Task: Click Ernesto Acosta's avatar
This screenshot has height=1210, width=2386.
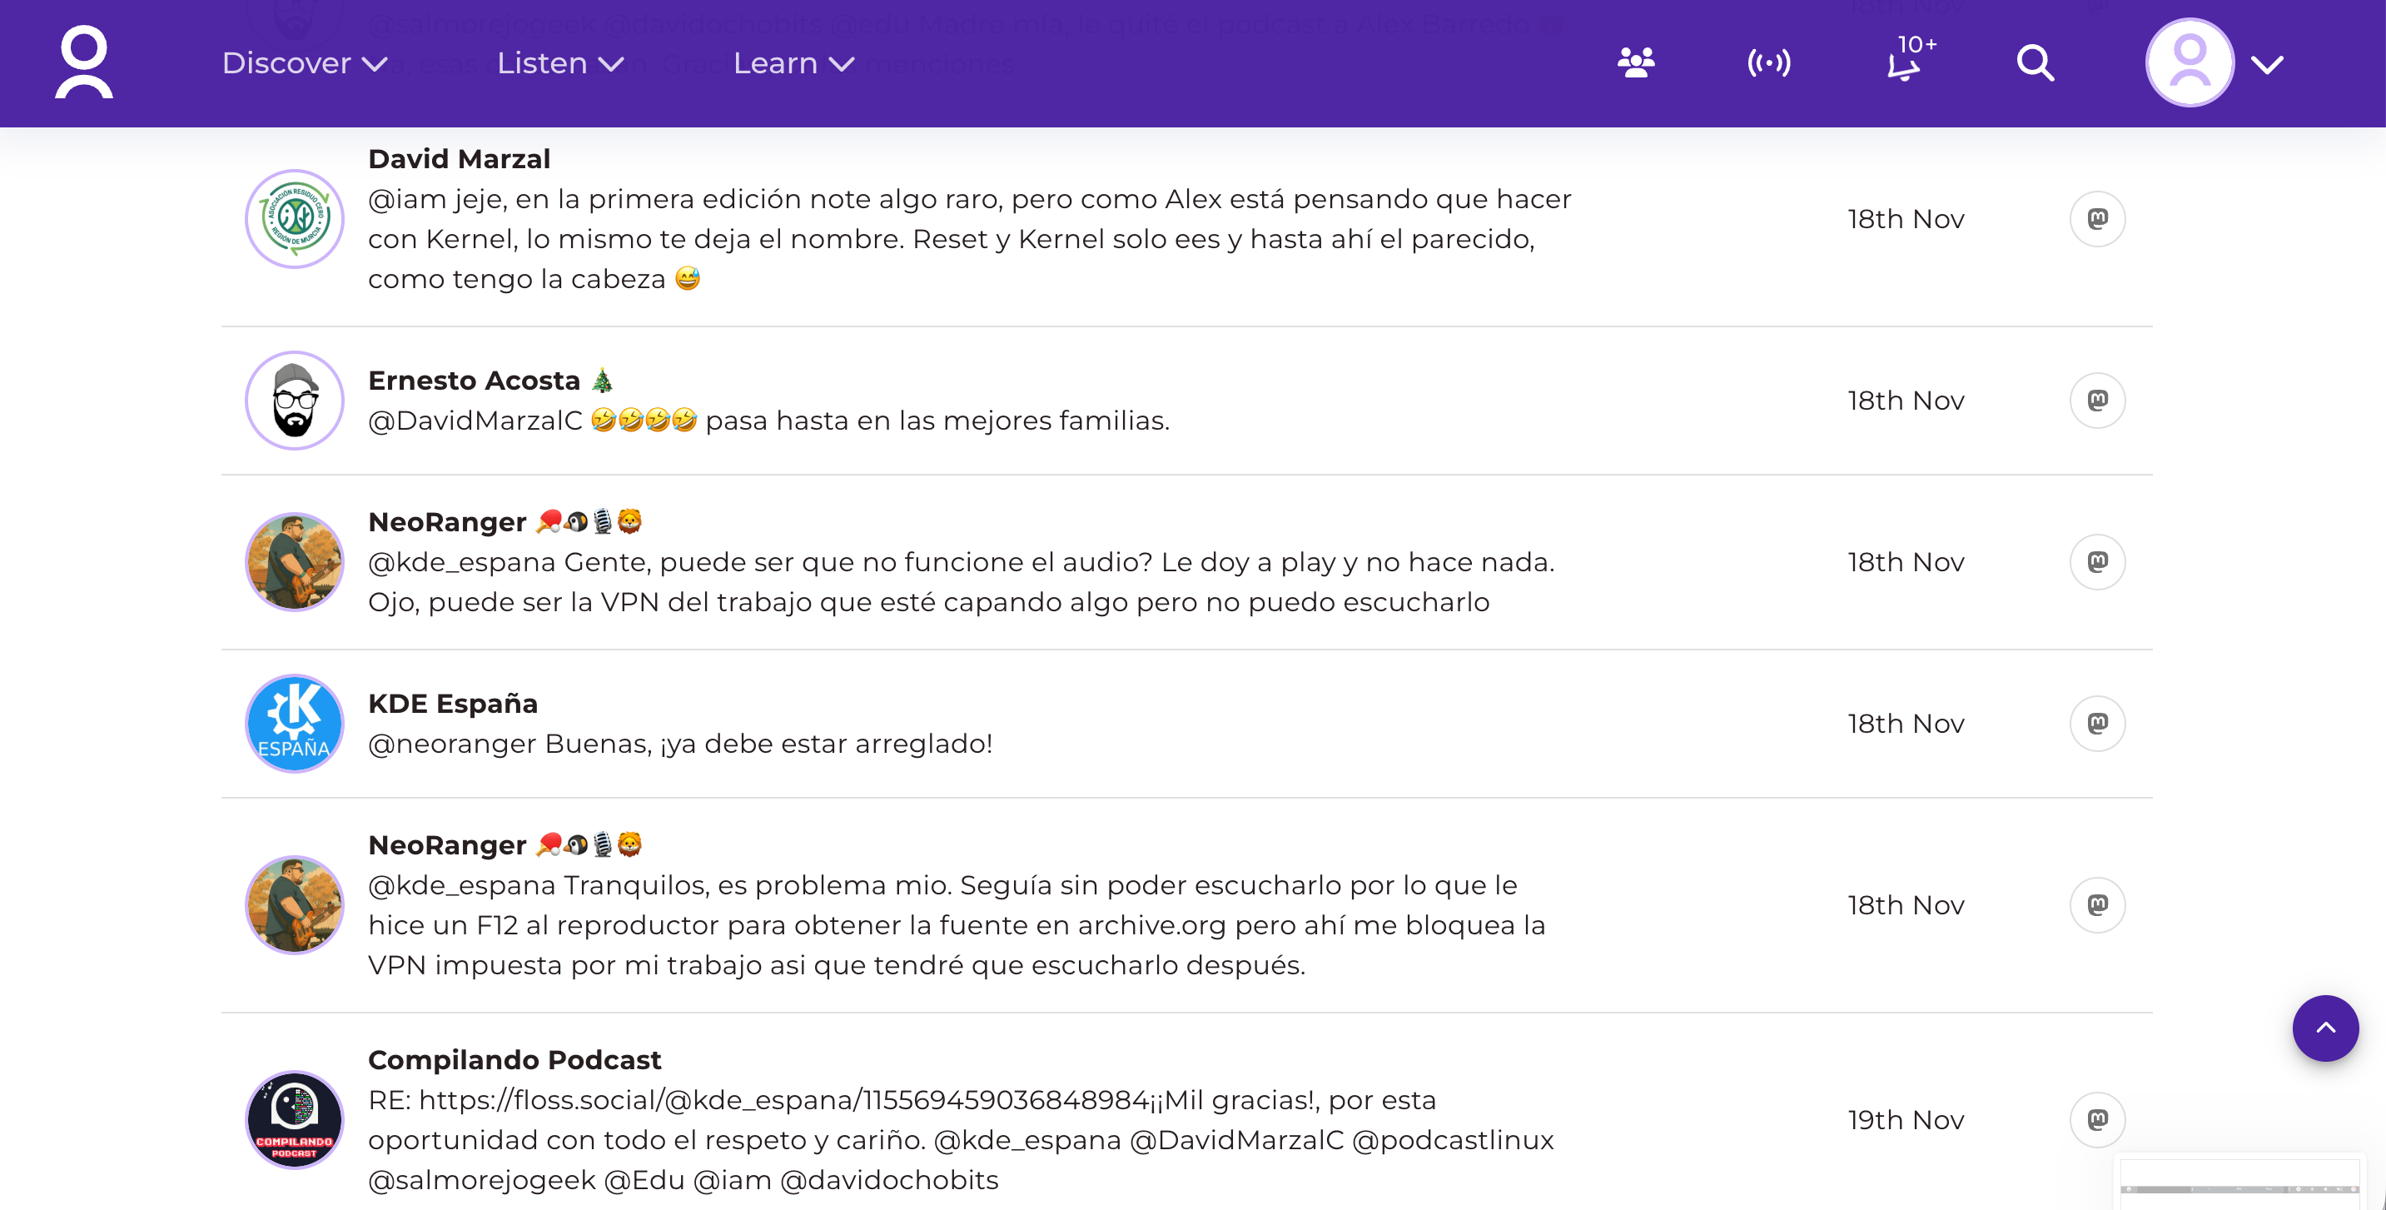Action: tap(295, 401)
